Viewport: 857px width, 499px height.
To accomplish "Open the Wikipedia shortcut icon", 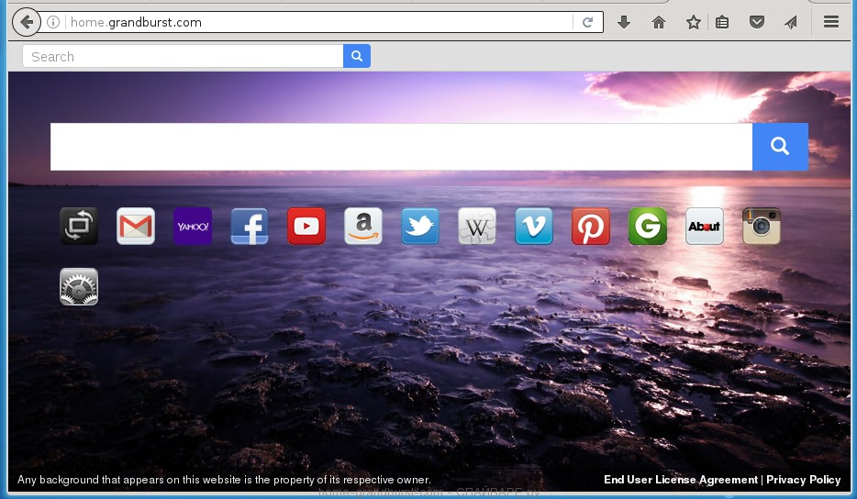I will (x=477, y=227).
